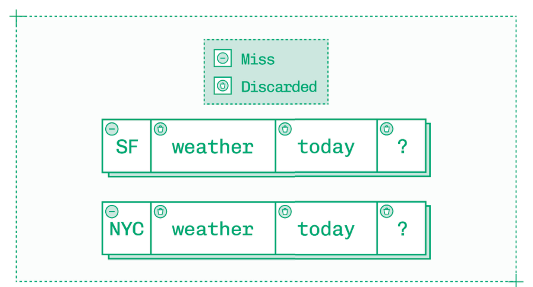Click the Miss icon in the legend
Image resolution: width=533 pixels, height=287 pixels.
222,59
